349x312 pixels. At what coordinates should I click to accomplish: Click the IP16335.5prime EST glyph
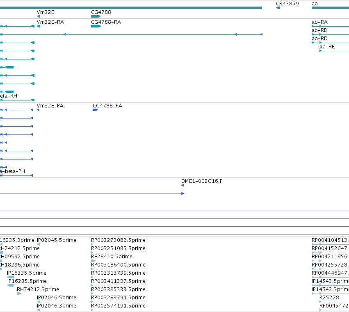pos(11,277)
